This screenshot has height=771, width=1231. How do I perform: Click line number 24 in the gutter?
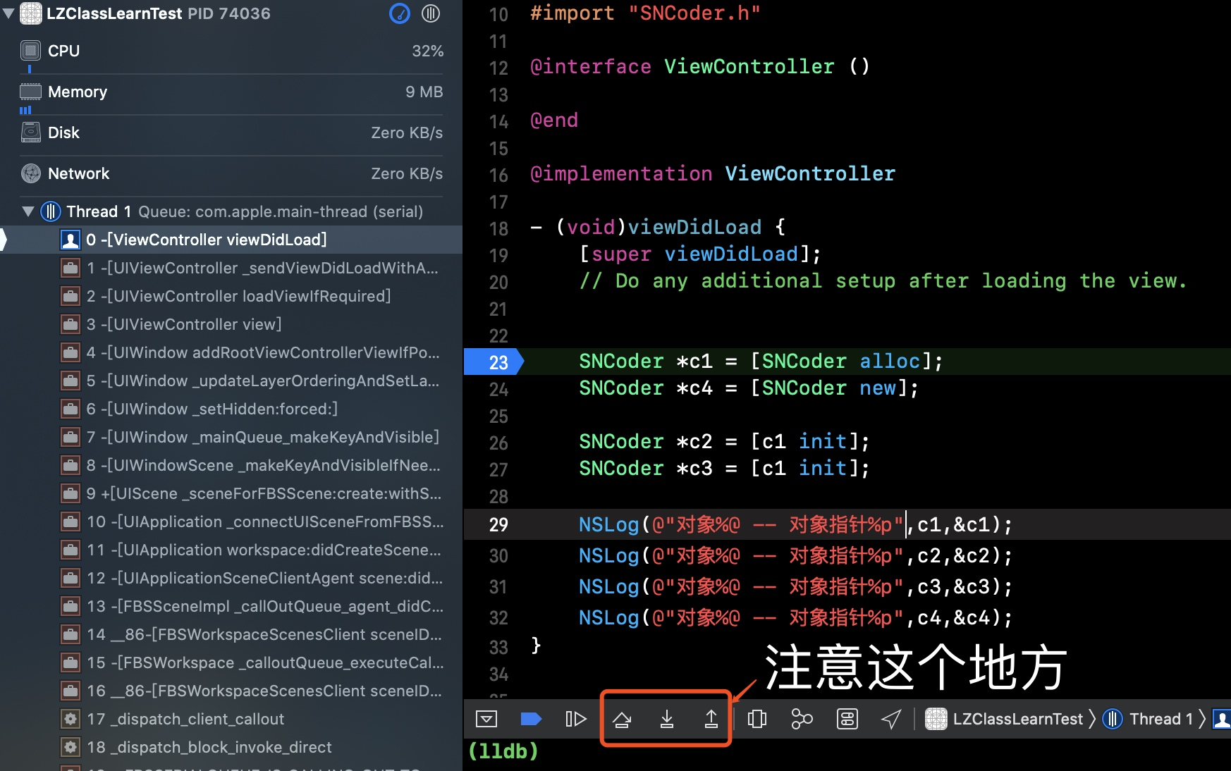(498, 389)
